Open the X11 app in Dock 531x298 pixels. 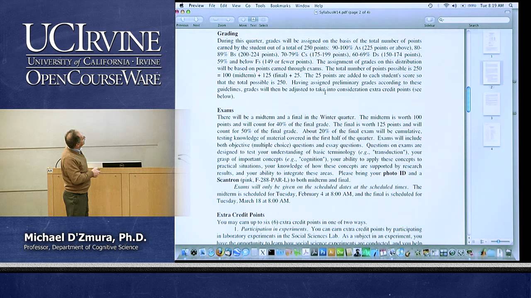coord(262,252)
